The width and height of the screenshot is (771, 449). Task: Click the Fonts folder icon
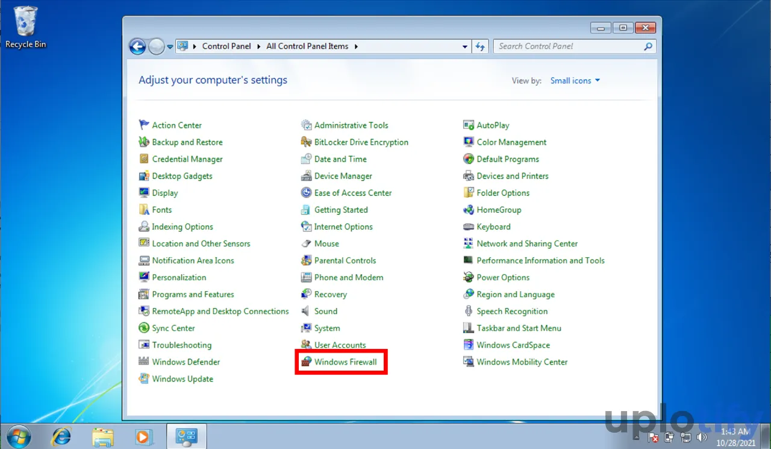coord(144,209)
